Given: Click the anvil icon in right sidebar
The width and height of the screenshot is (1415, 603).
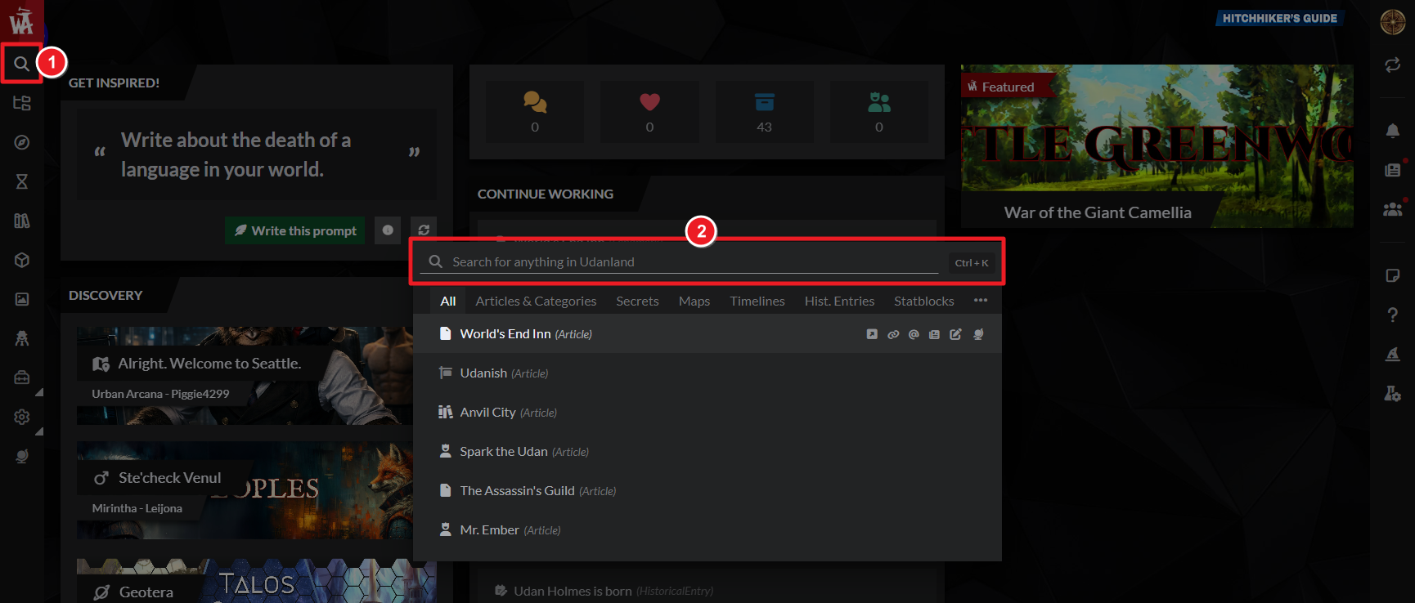Looking at the screenshot, I should 1392,354.
